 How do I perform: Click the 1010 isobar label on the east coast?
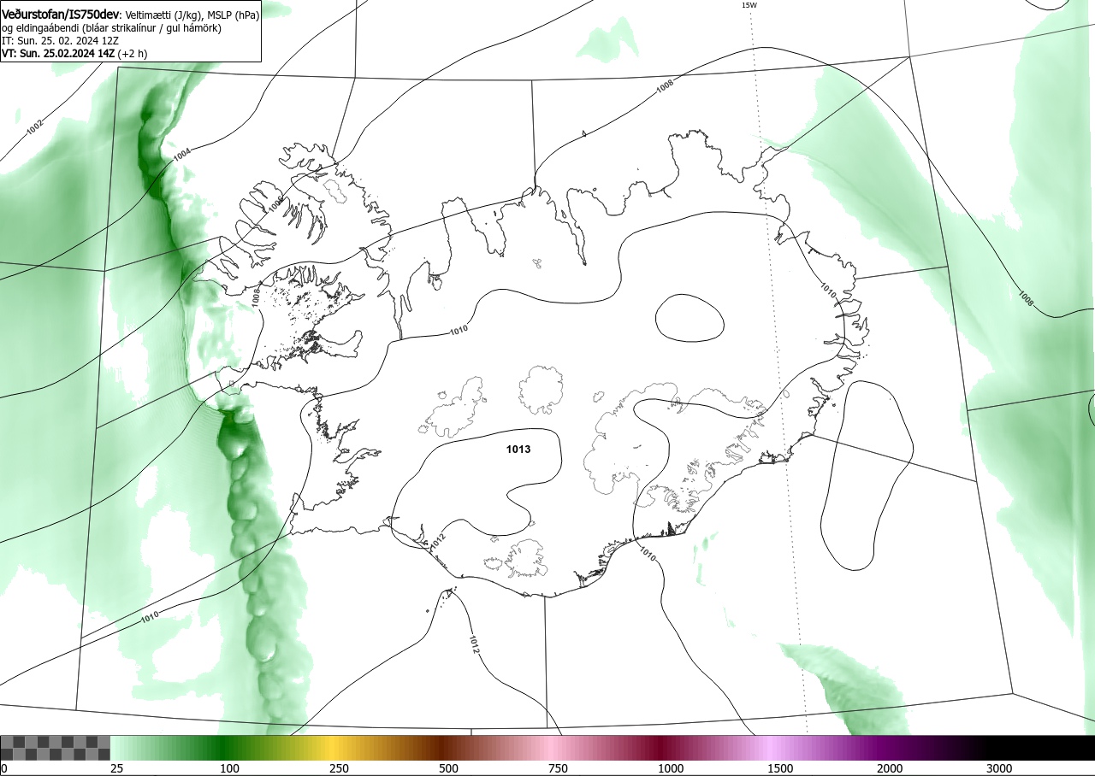tap(827, 289)
